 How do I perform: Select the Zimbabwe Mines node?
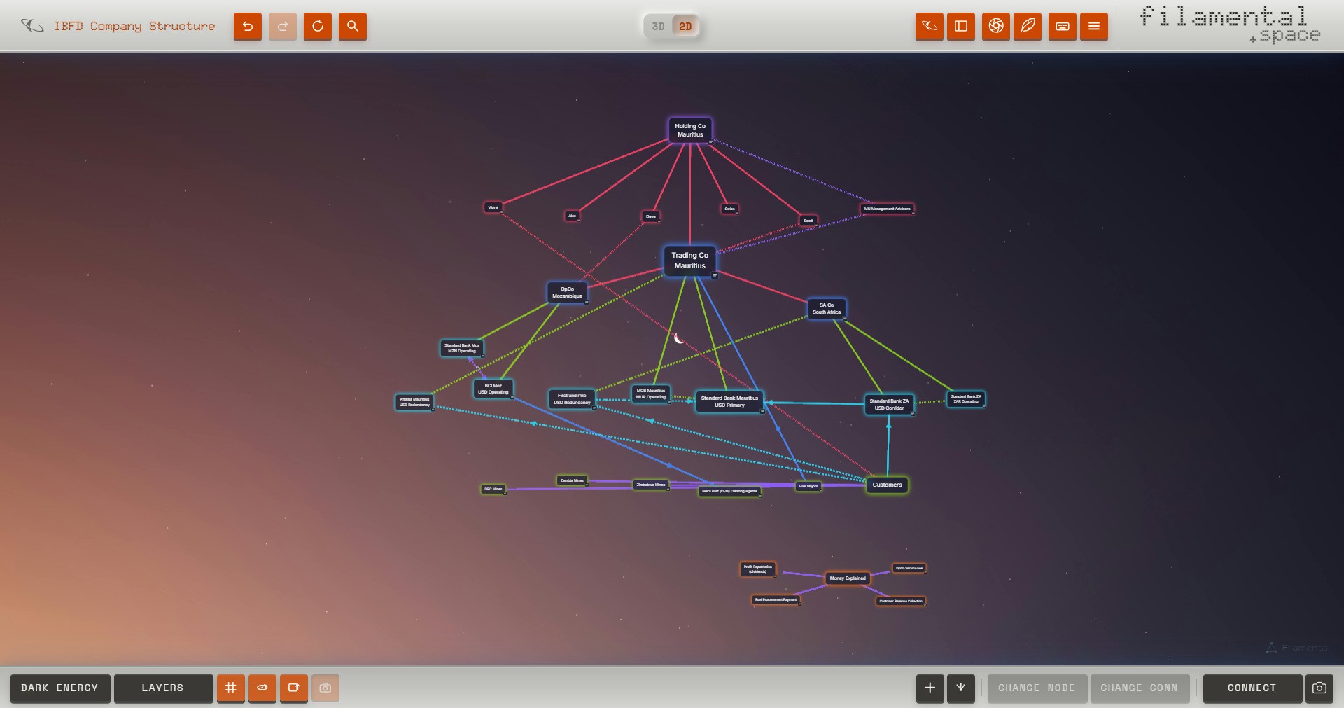[651, 485]
